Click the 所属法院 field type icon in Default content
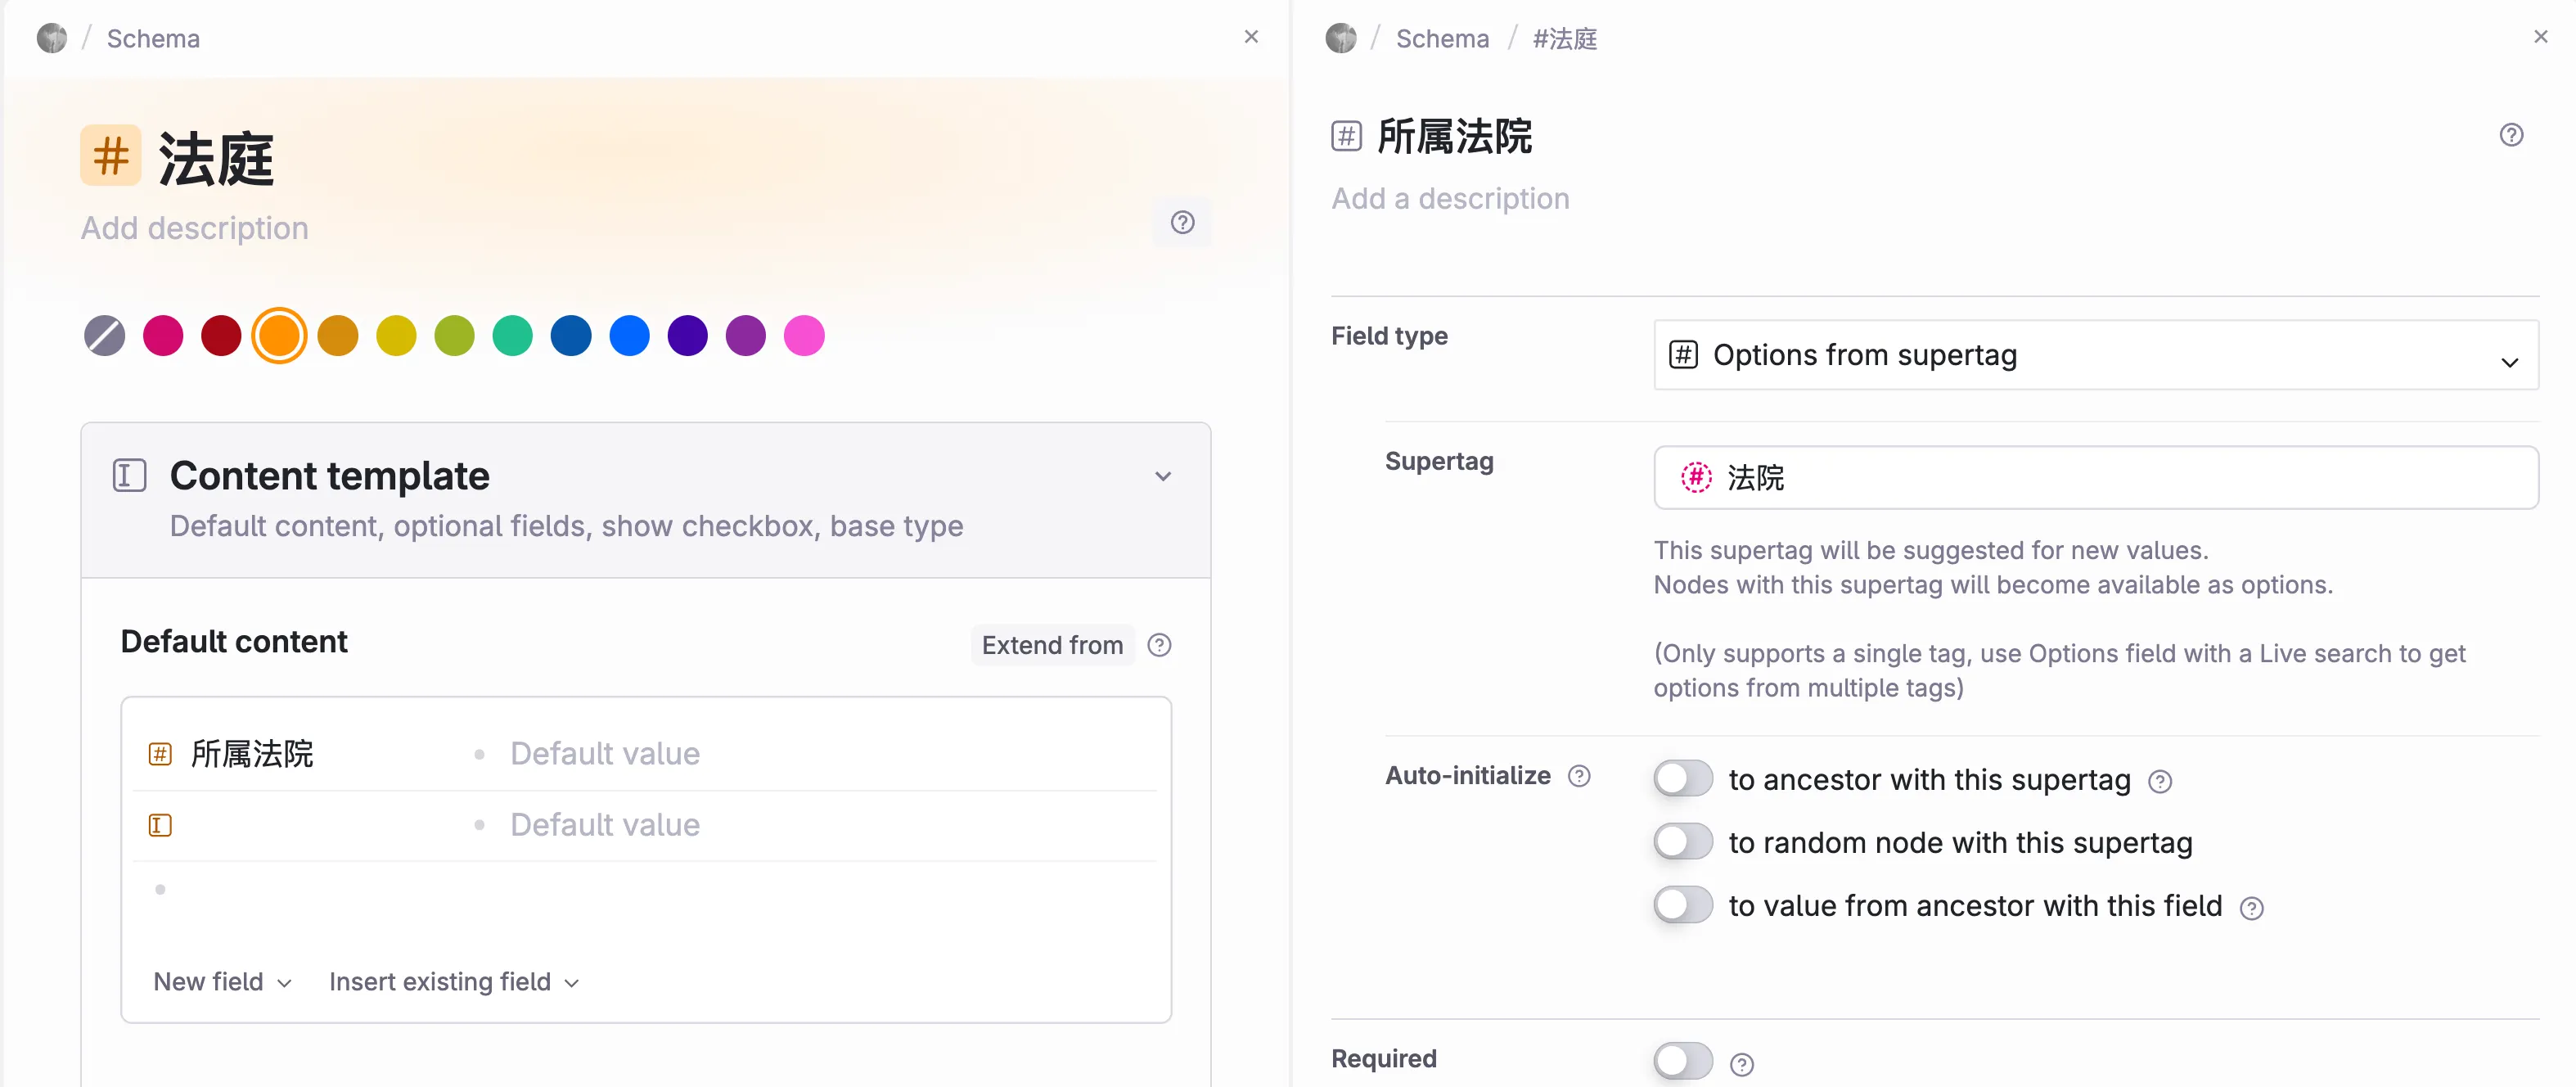 pos(160,754)
